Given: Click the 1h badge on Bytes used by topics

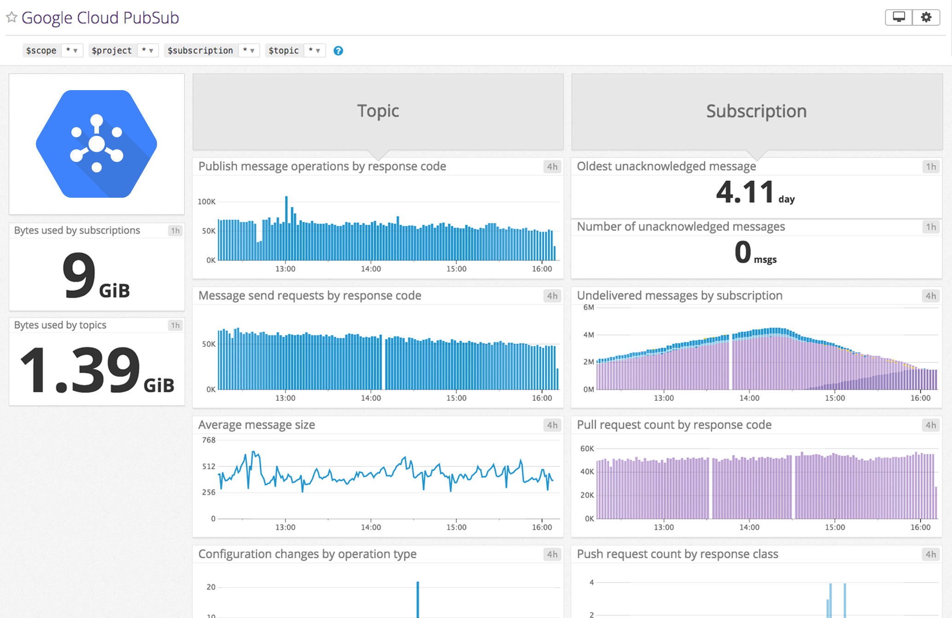Looking at the screenshot, I should point(175,325).
